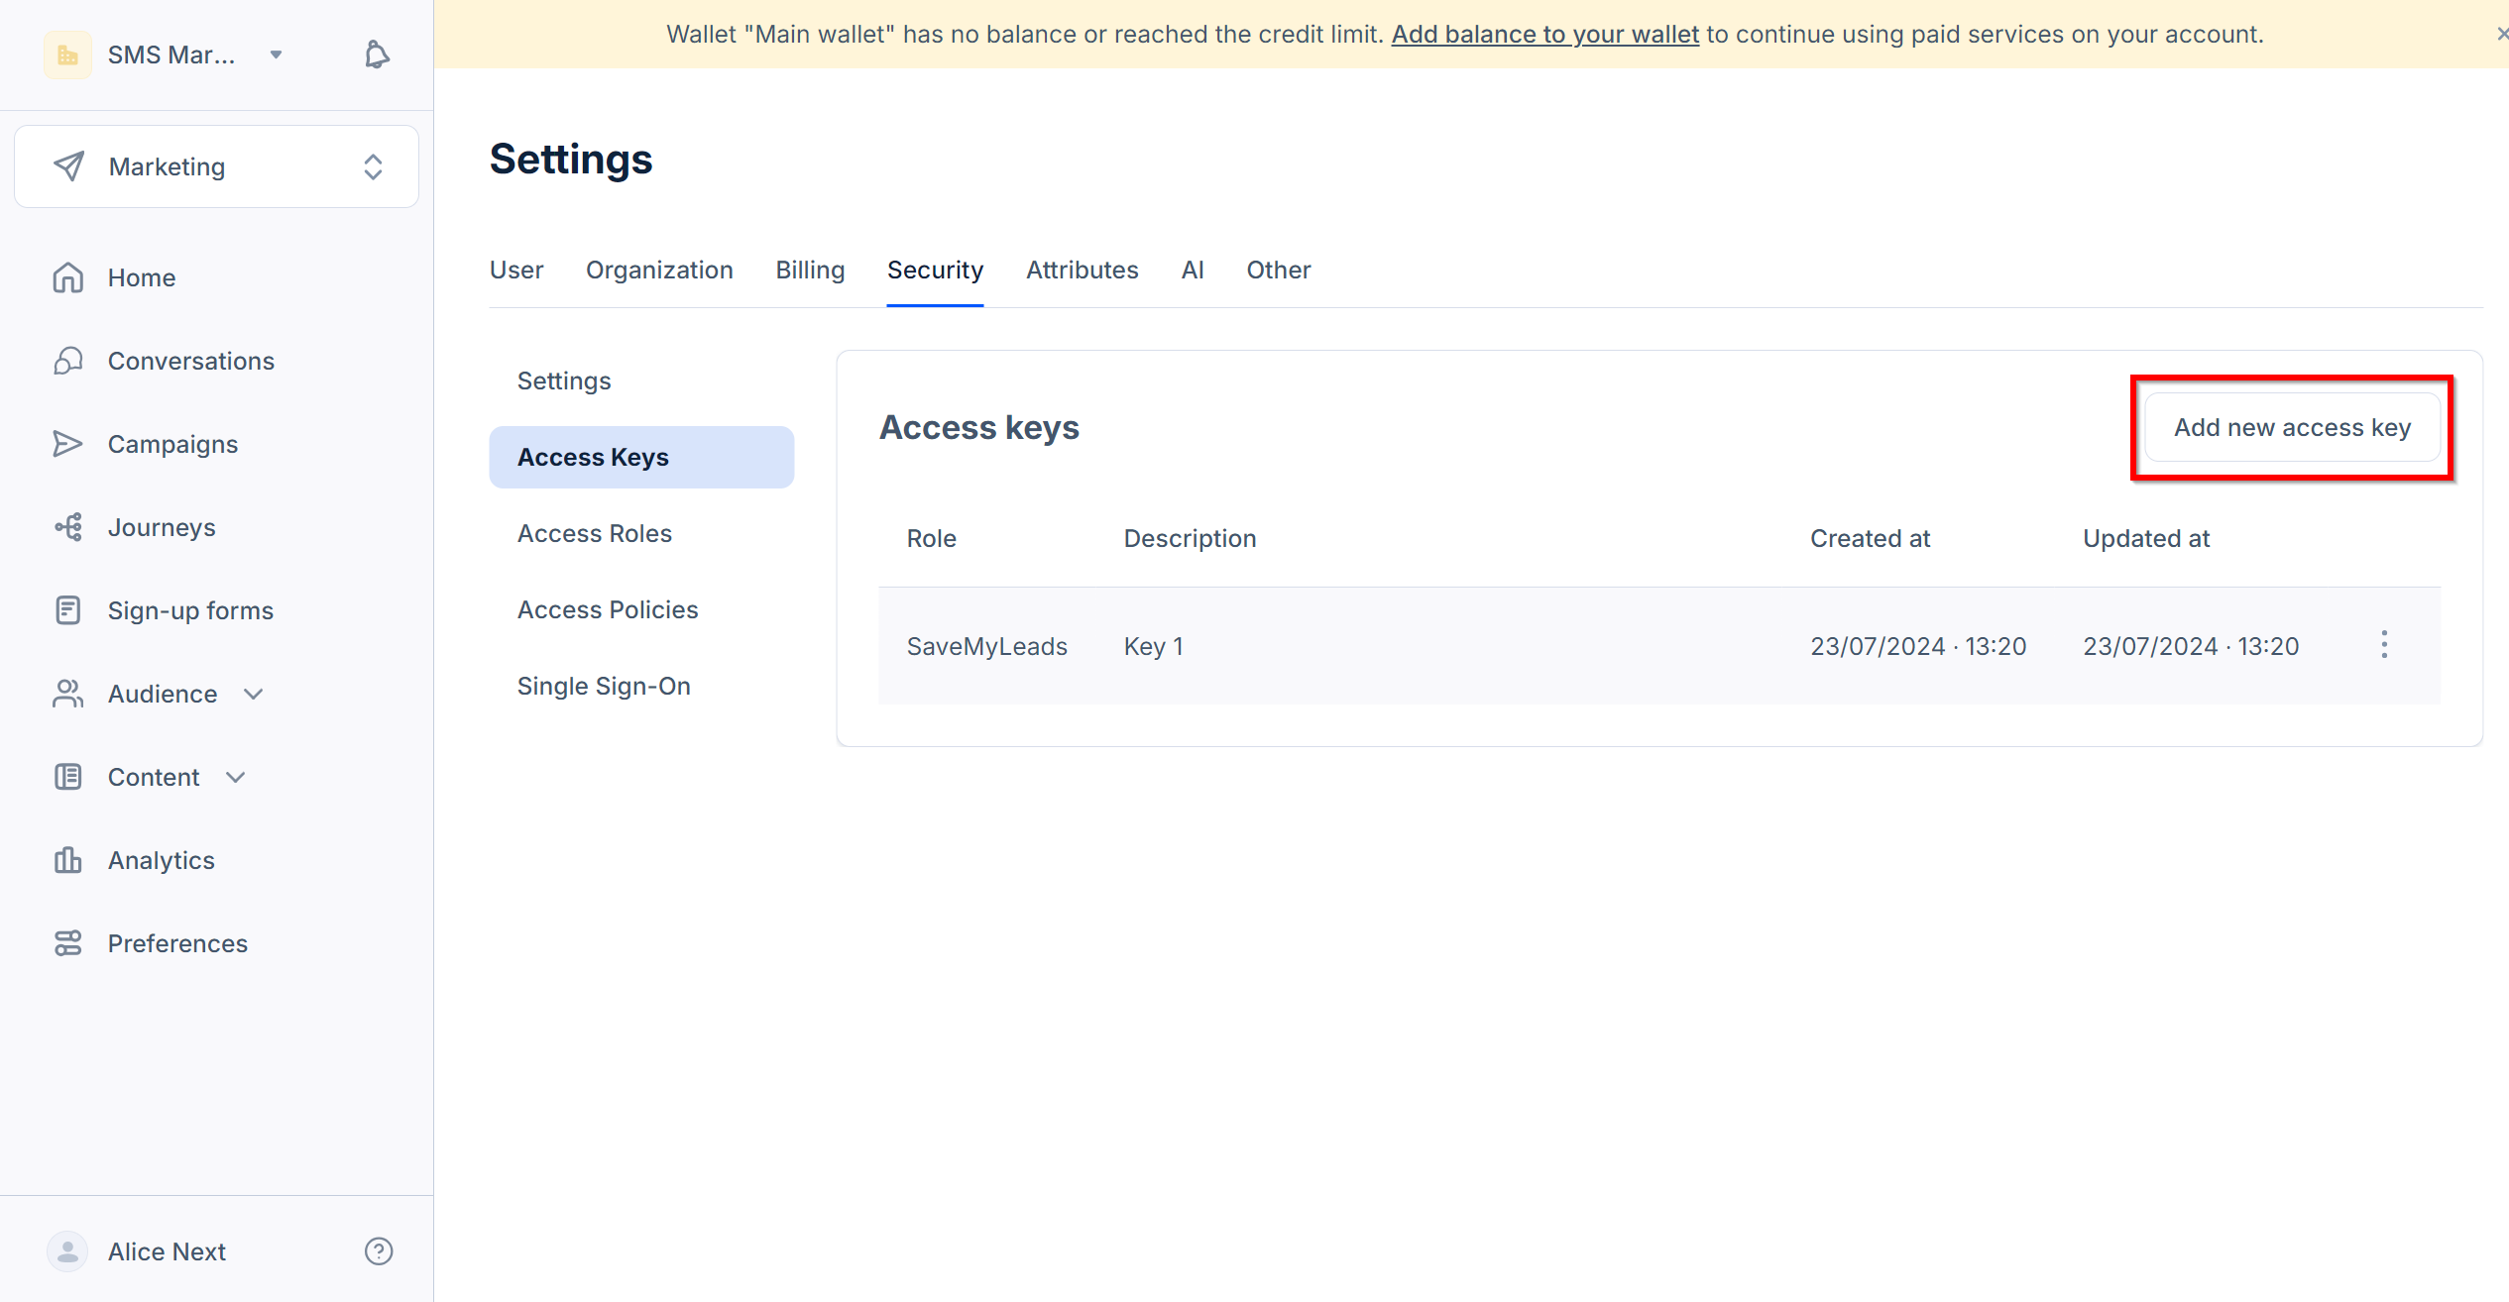The image size is (2509, 1302).
Task: Switch to the AI tab
Action: coord(1193,271)
